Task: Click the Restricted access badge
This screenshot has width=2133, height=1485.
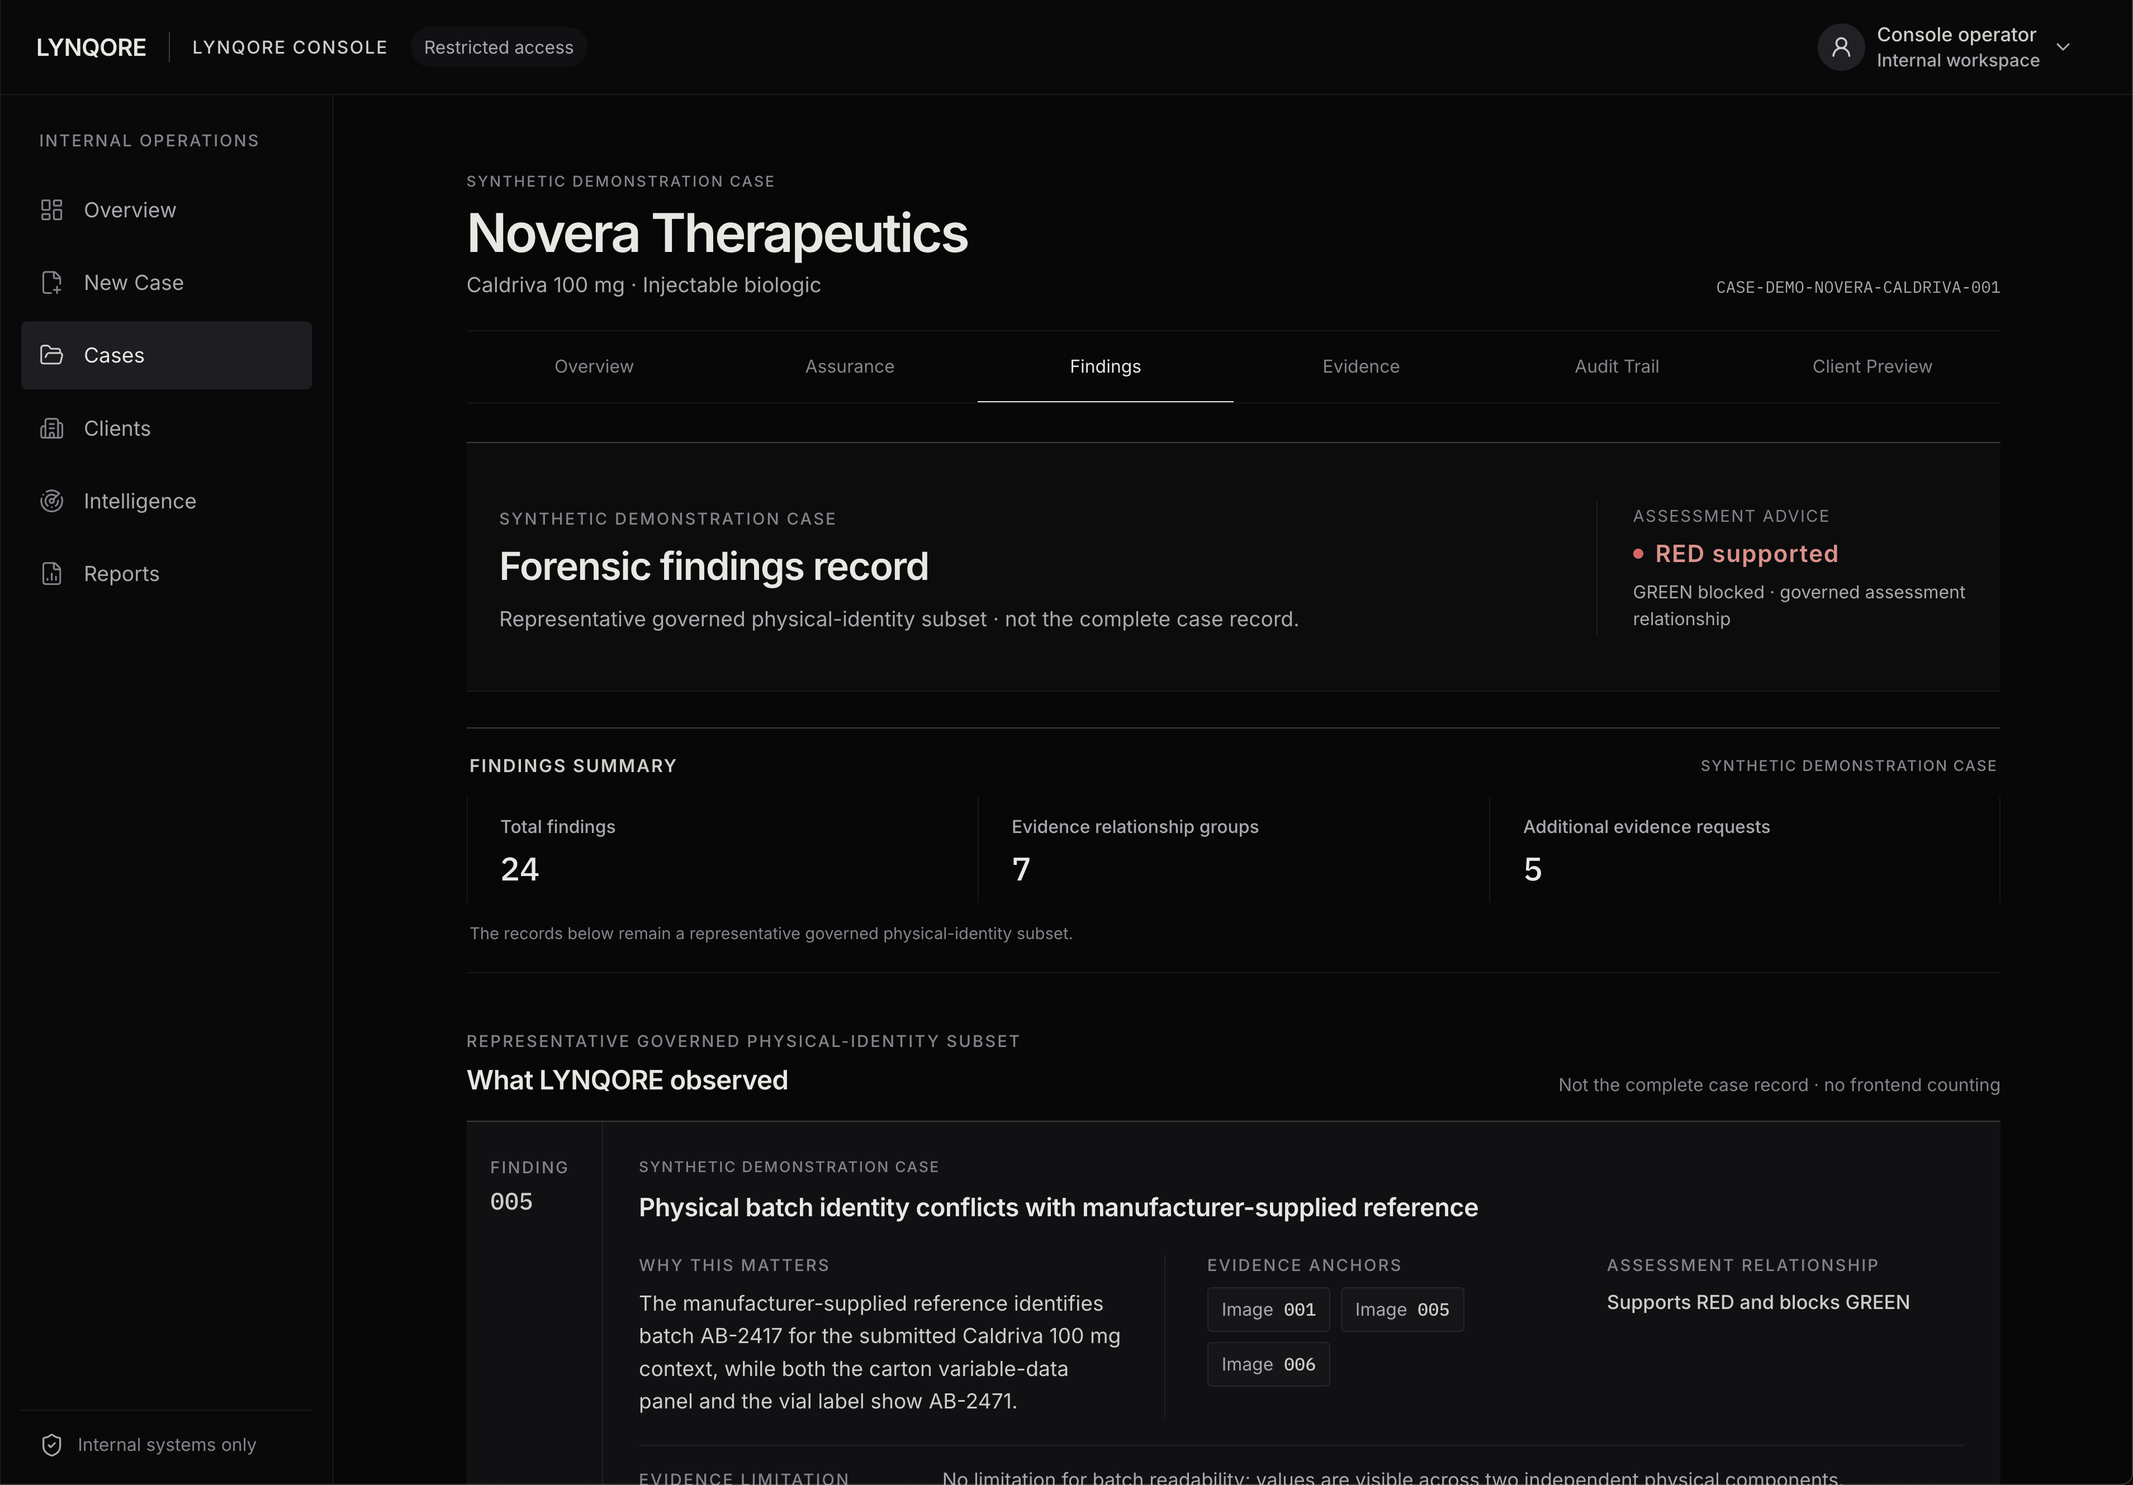Action: click(x=498, y=47)
